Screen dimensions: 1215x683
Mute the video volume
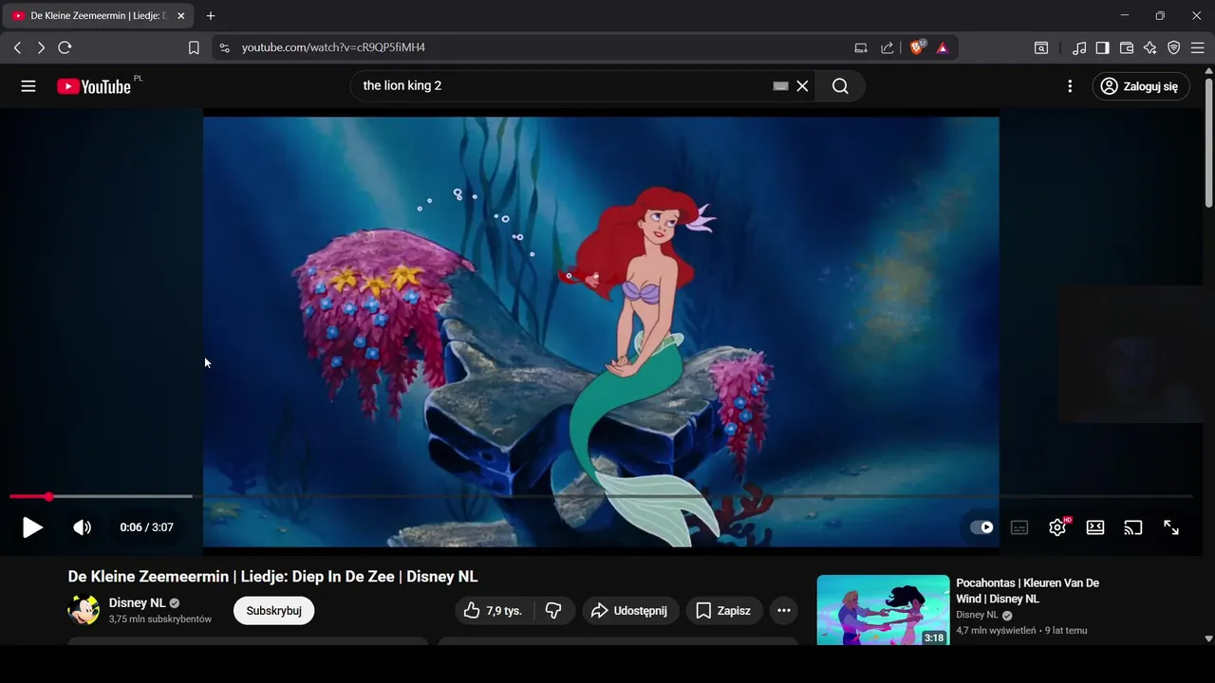click(x=83, y=527)
